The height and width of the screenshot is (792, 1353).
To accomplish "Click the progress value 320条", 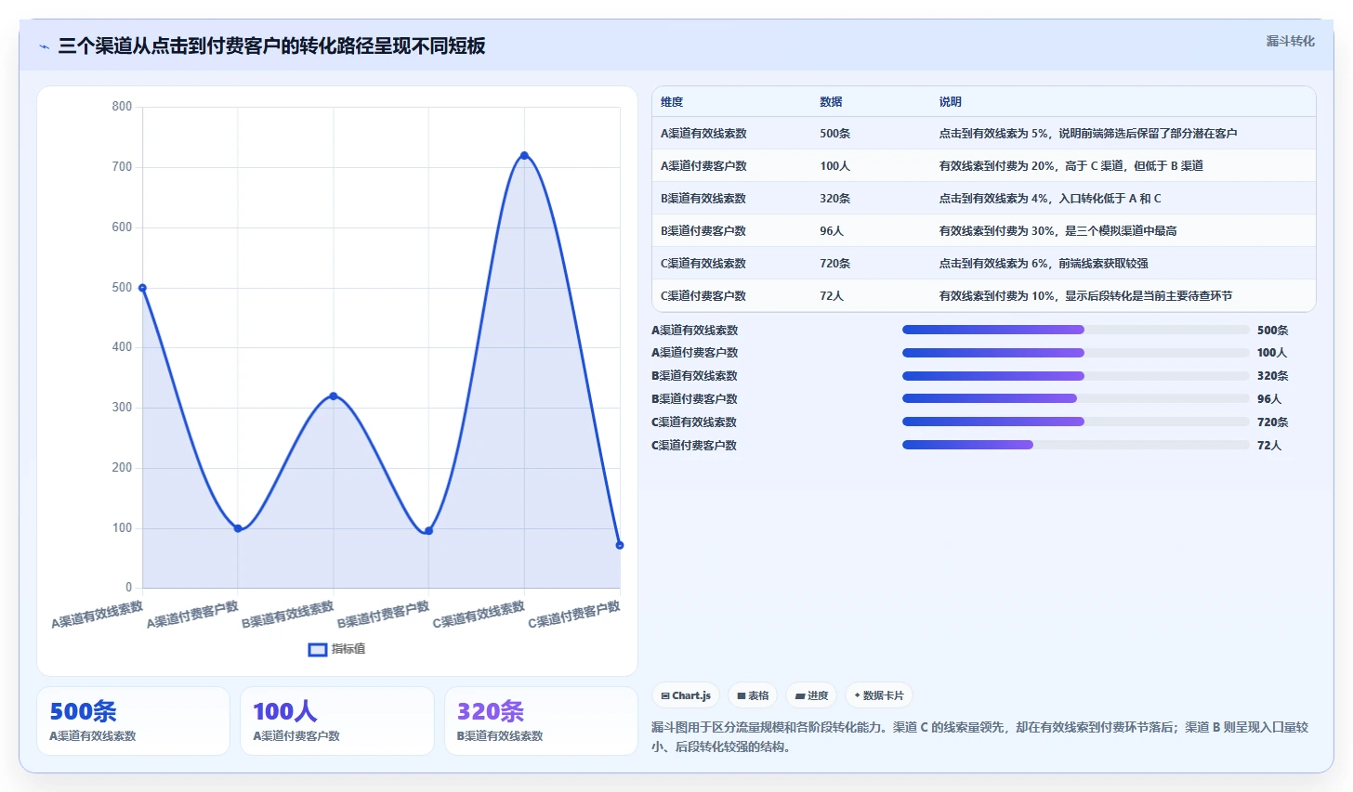I will 1272,376.
